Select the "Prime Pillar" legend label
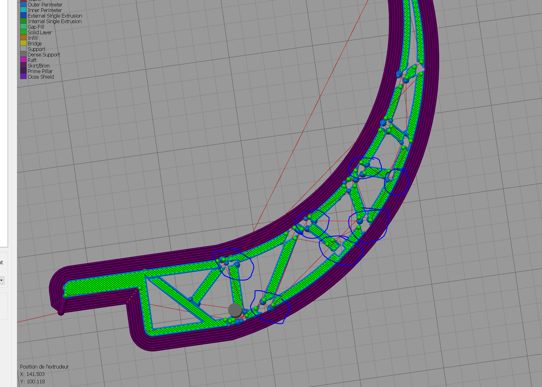The width and height of the screenshot is (542, 387). (x=40, y=71)
